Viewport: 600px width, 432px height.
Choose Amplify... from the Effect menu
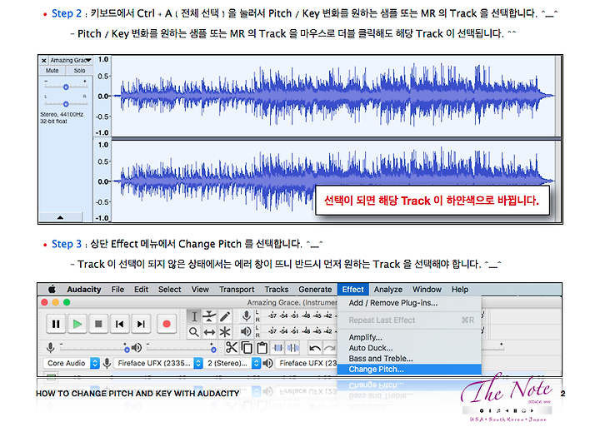point(409,337)
